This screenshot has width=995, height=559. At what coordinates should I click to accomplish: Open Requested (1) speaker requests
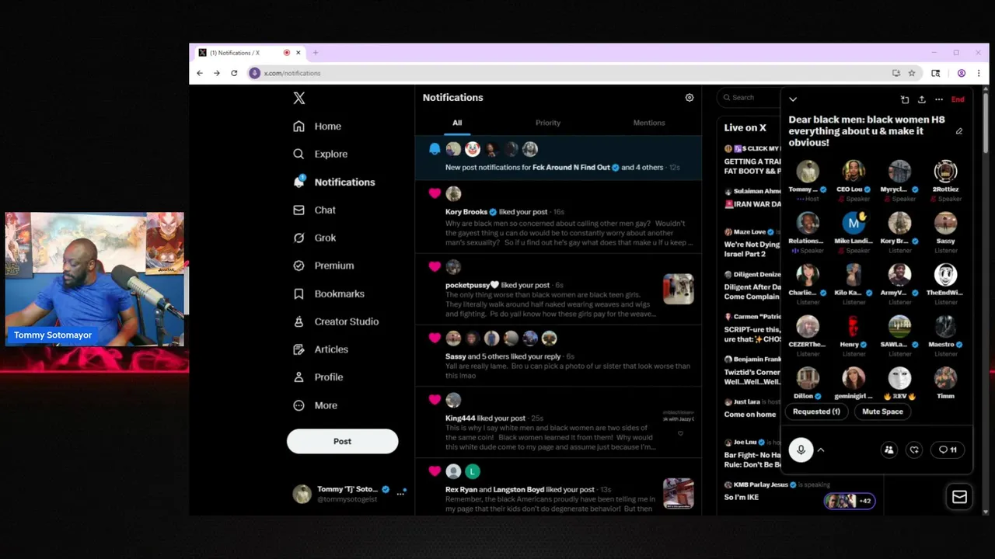click(x=816, y=411)
